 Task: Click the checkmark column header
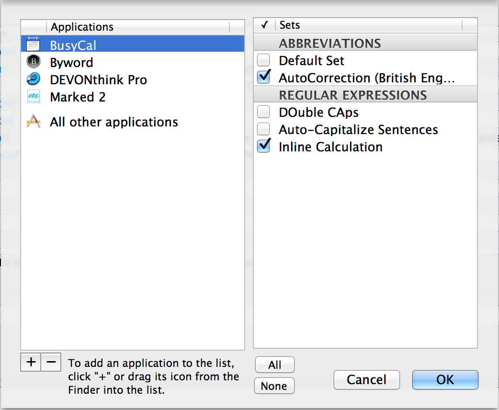pos(264,25)
